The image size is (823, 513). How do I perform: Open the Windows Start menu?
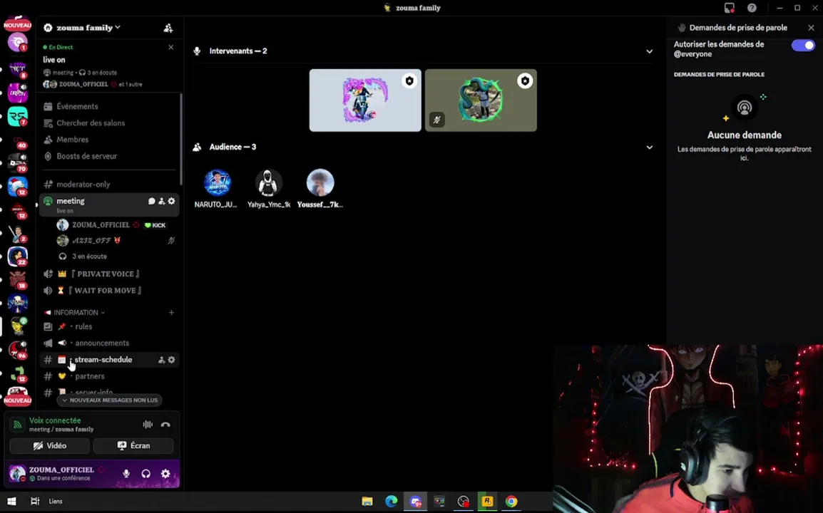(11, 502)
